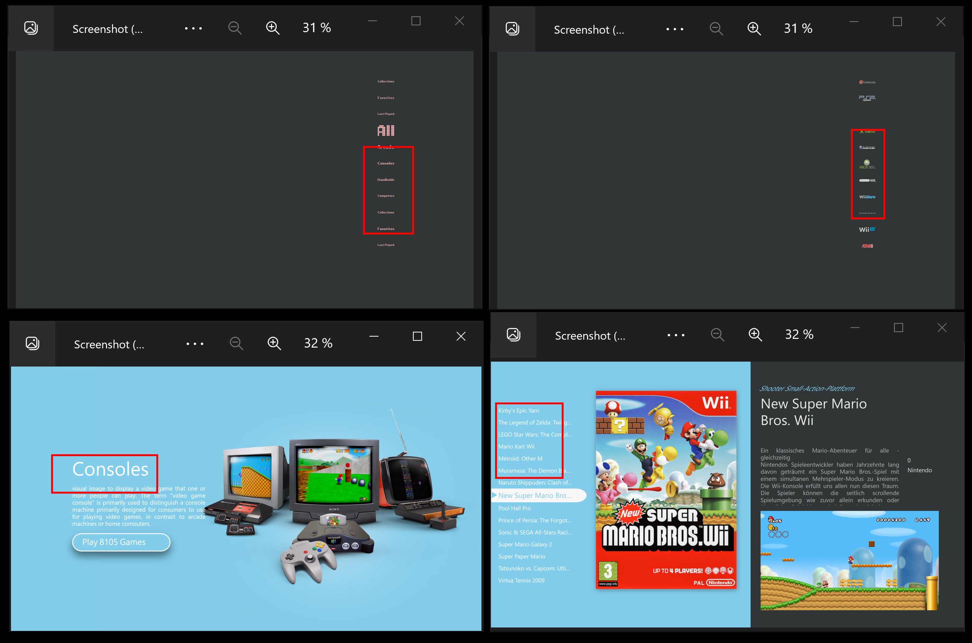This screenshot has height=643, width=972.
Task: Select Metroid: Other M in the game list
Action: pyautogui.click(x=520, y=458)
